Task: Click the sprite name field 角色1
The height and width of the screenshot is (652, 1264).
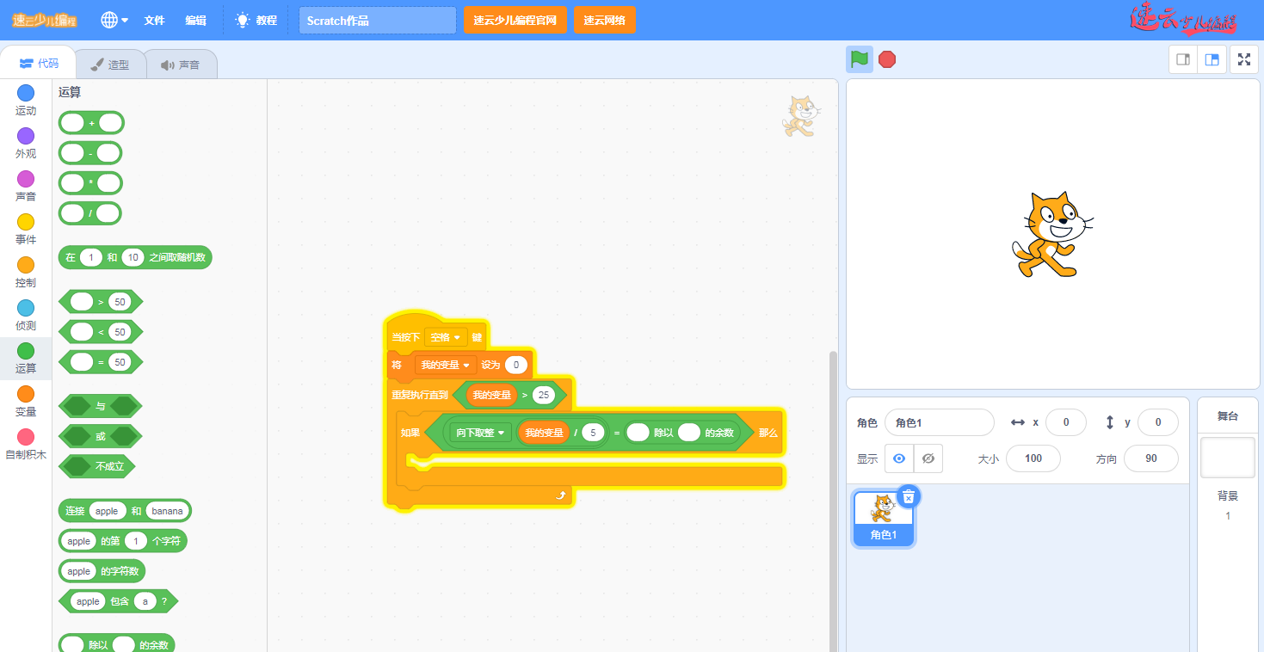Action: click(x=939, y=422)
